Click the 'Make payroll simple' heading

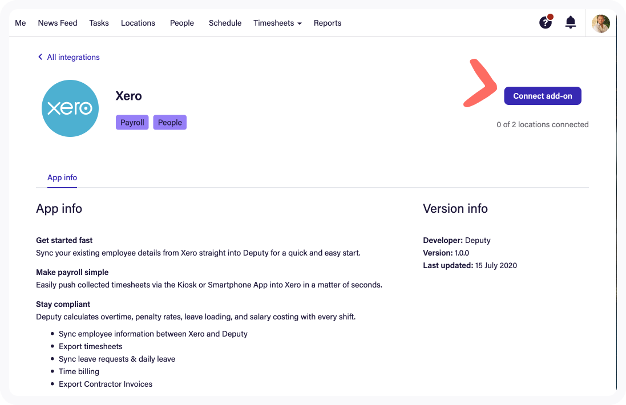72,272
